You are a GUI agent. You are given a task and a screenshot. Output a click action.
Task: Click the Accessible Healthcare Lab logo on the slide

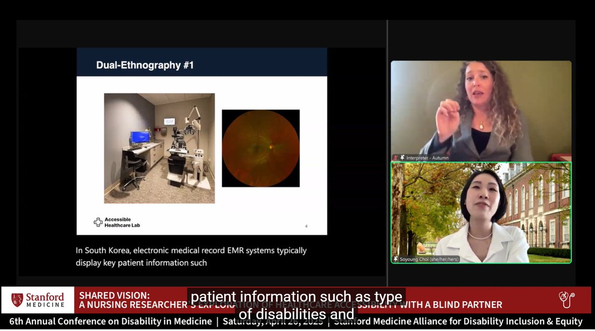coord(118,222)
